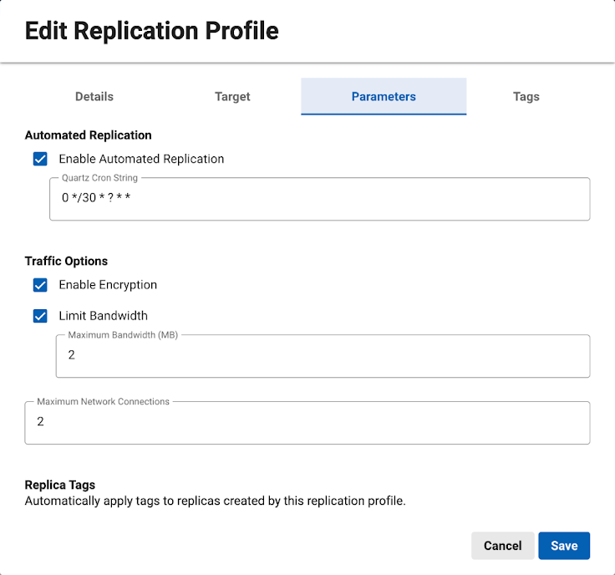Viewport: 615px width, 575px height.
Task: Click into the Quartz Cron String field
Action: click(x=319, y=200)
